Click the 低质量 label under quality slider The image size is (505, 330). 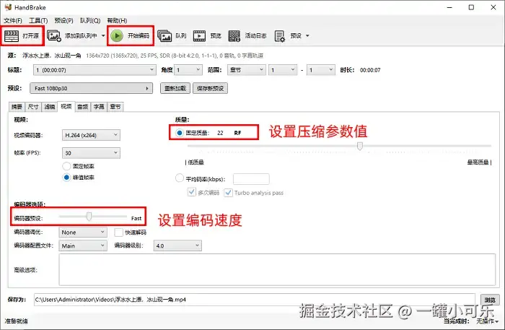click(195, 162)
